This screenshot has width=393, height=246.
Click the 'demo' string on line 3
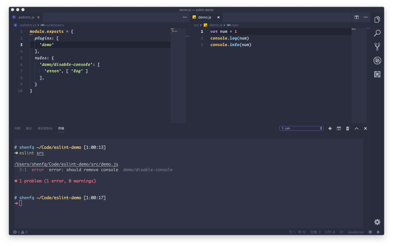[x=47, y=45]
